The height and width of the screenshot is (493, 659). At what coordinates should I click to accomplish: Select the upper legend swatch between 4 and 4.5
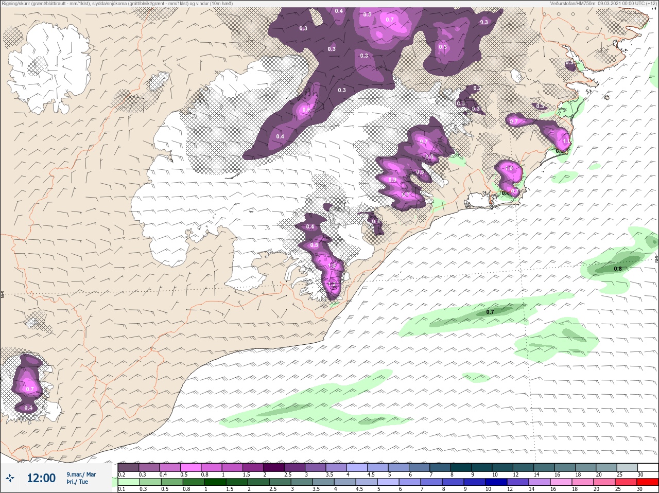(x=358, y=467)
